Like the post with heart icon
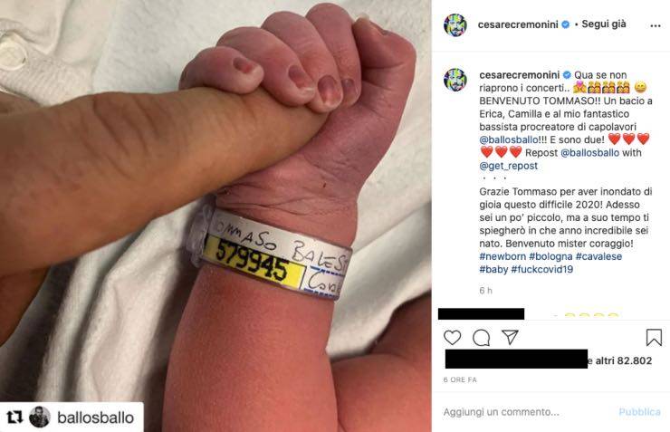Image resolution: width=670 pixels, height=432 pixels. [452, 338]
